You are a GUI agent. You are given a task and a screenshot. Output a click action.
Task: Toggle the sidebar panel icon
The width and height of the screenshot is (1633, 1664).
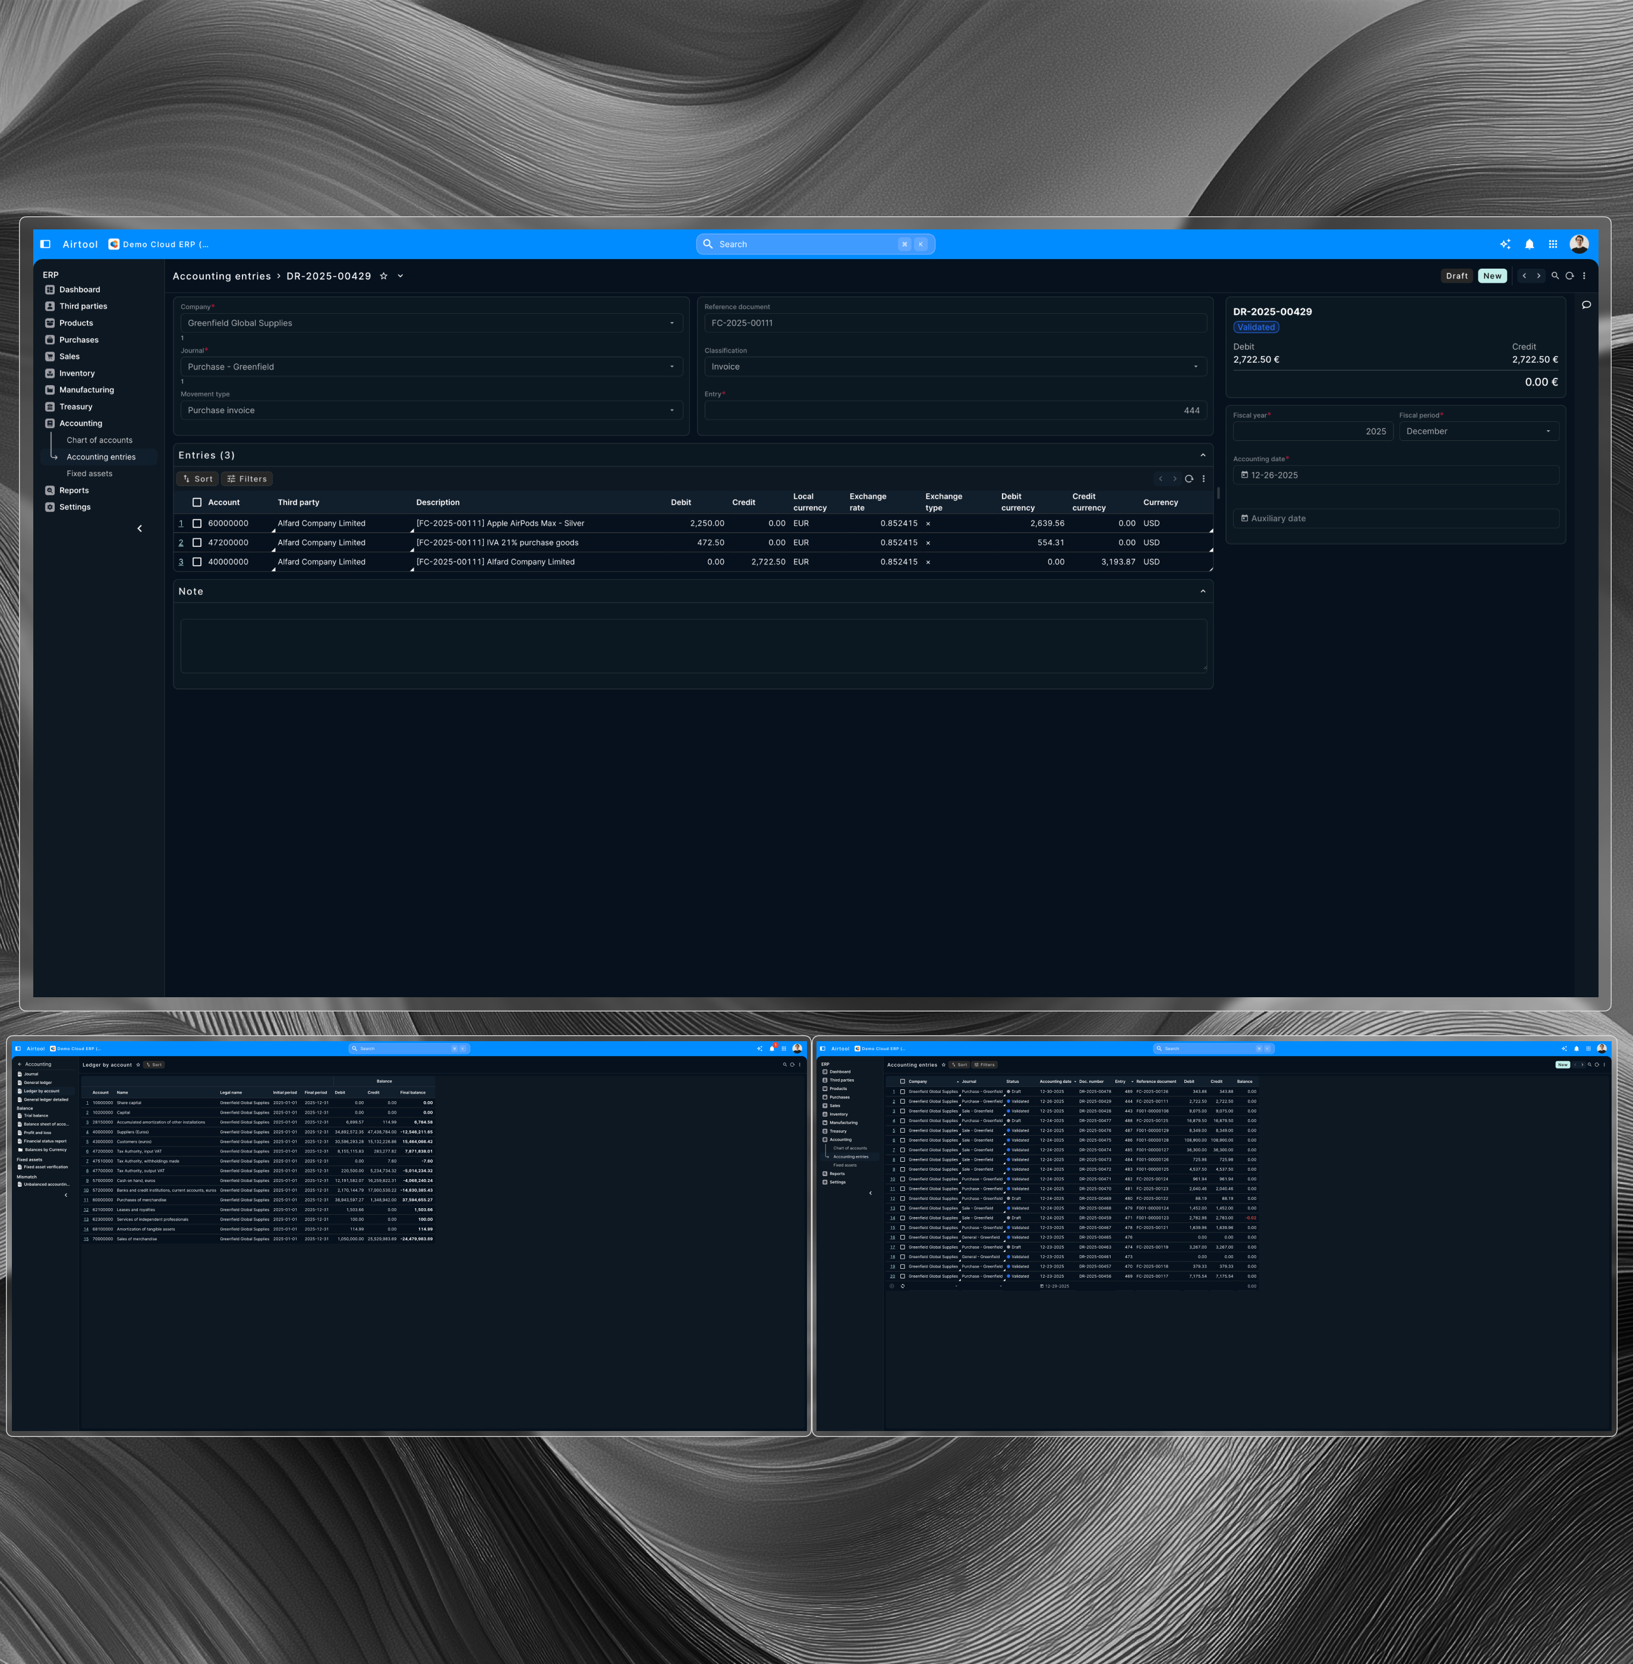click(45, 244)
